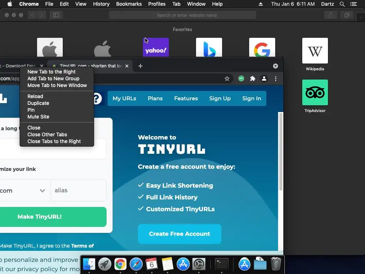Choose Close Other Tabs
365x274 pixels.
[x=57, y=135]
